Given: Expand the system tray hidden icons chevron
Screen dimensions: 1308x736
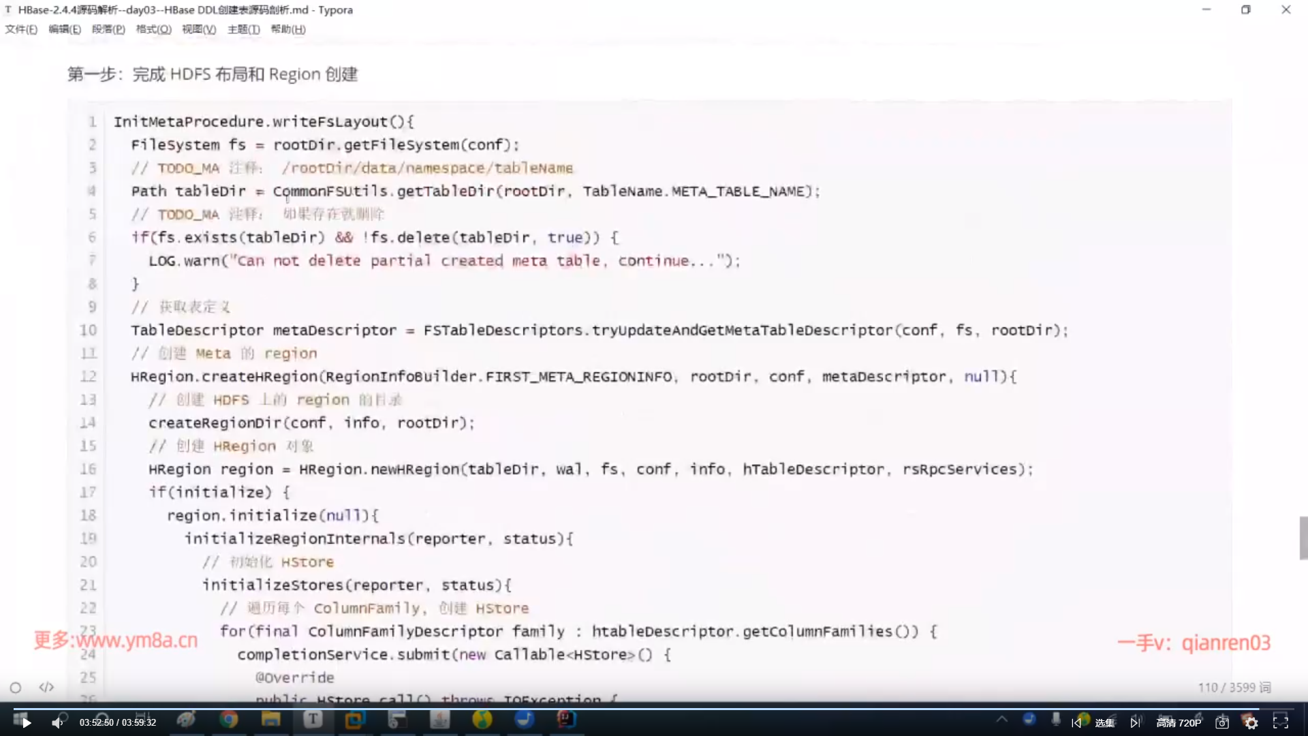Looking at the screenshot, I should pyautogui.click(x=1001, y=719).
